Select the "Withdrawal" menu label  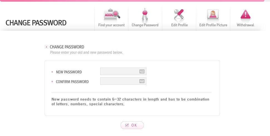[x=246, y=25]
